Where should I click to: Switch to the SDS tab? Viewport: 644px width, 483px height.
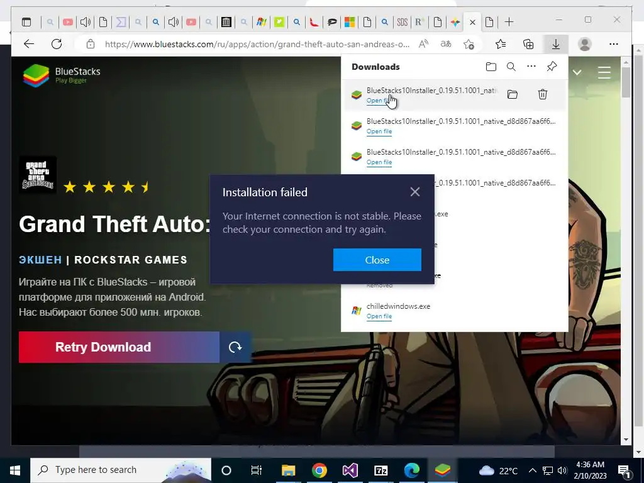tap(402, 22)
